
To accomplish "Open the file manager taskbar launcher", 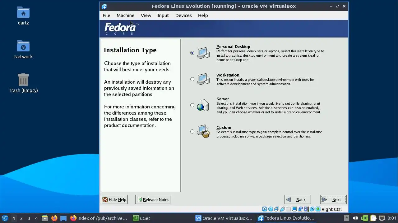I will [45, 218].
